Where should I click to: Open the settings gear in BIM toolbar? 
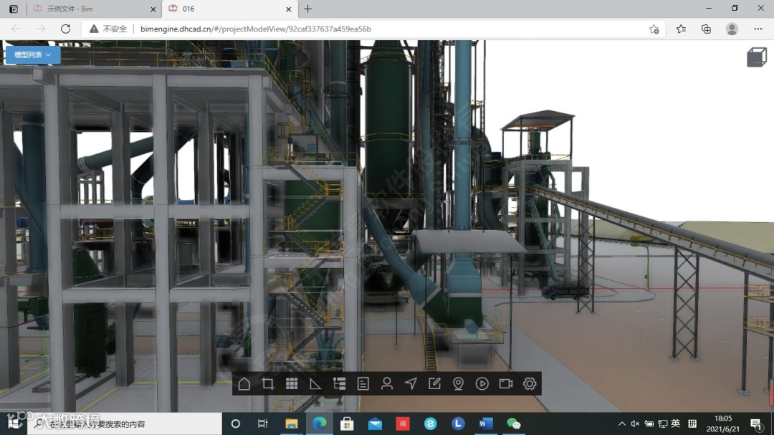[x=530, y=383]
